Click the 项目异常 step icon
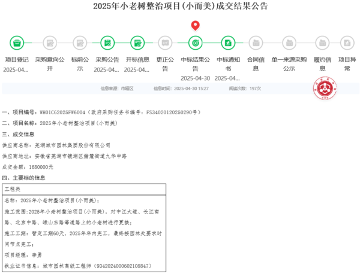The height and width of the screenshot is (274, 360). click(x=347, y=43)
